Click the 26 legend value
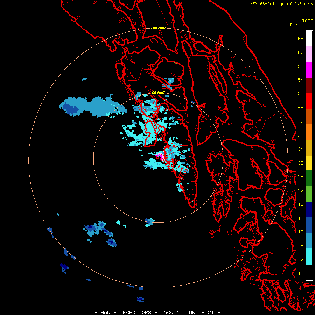 (x=301, y=177)
